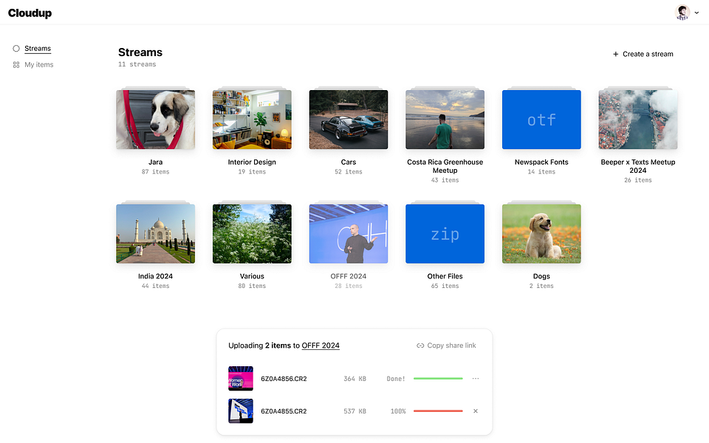The width and height of the screenshot is (709, 443).
Task: Click Costa Rica Greenhouse Meetup title
Action: tap(445, 166)
